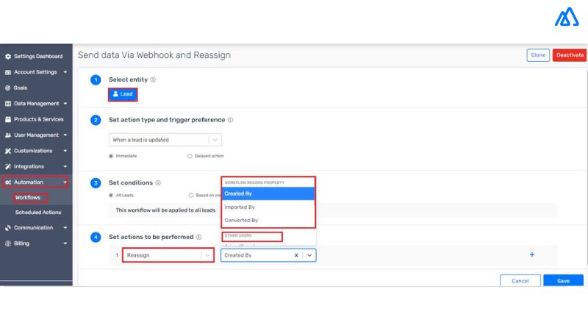
Task: Click info icon beside Set conditions
Action: tap(158, 182)
